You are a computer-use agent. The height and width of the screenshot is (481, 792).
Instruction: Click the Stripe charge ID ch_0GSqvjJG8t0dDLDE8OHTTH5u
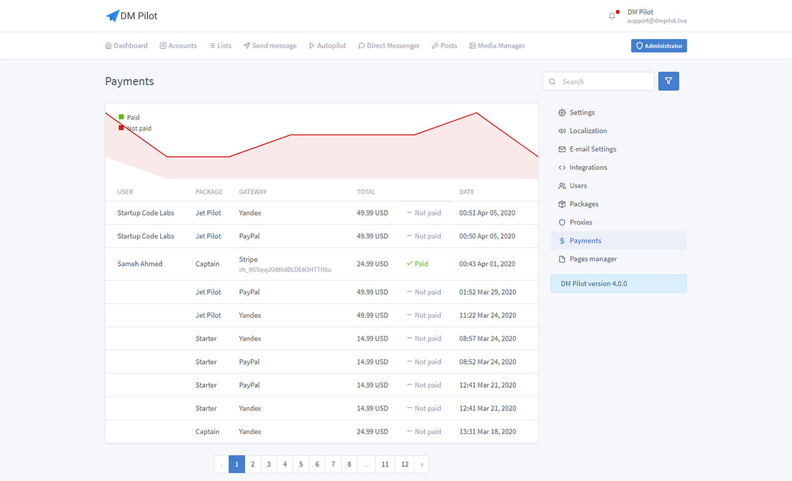pos(285,270)
